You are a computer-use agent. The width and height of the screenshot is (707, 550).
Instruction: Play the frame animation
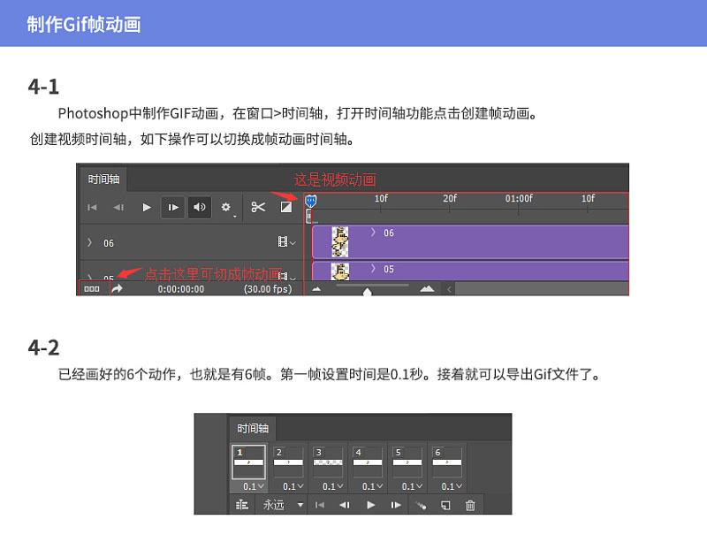pos(370,505)
